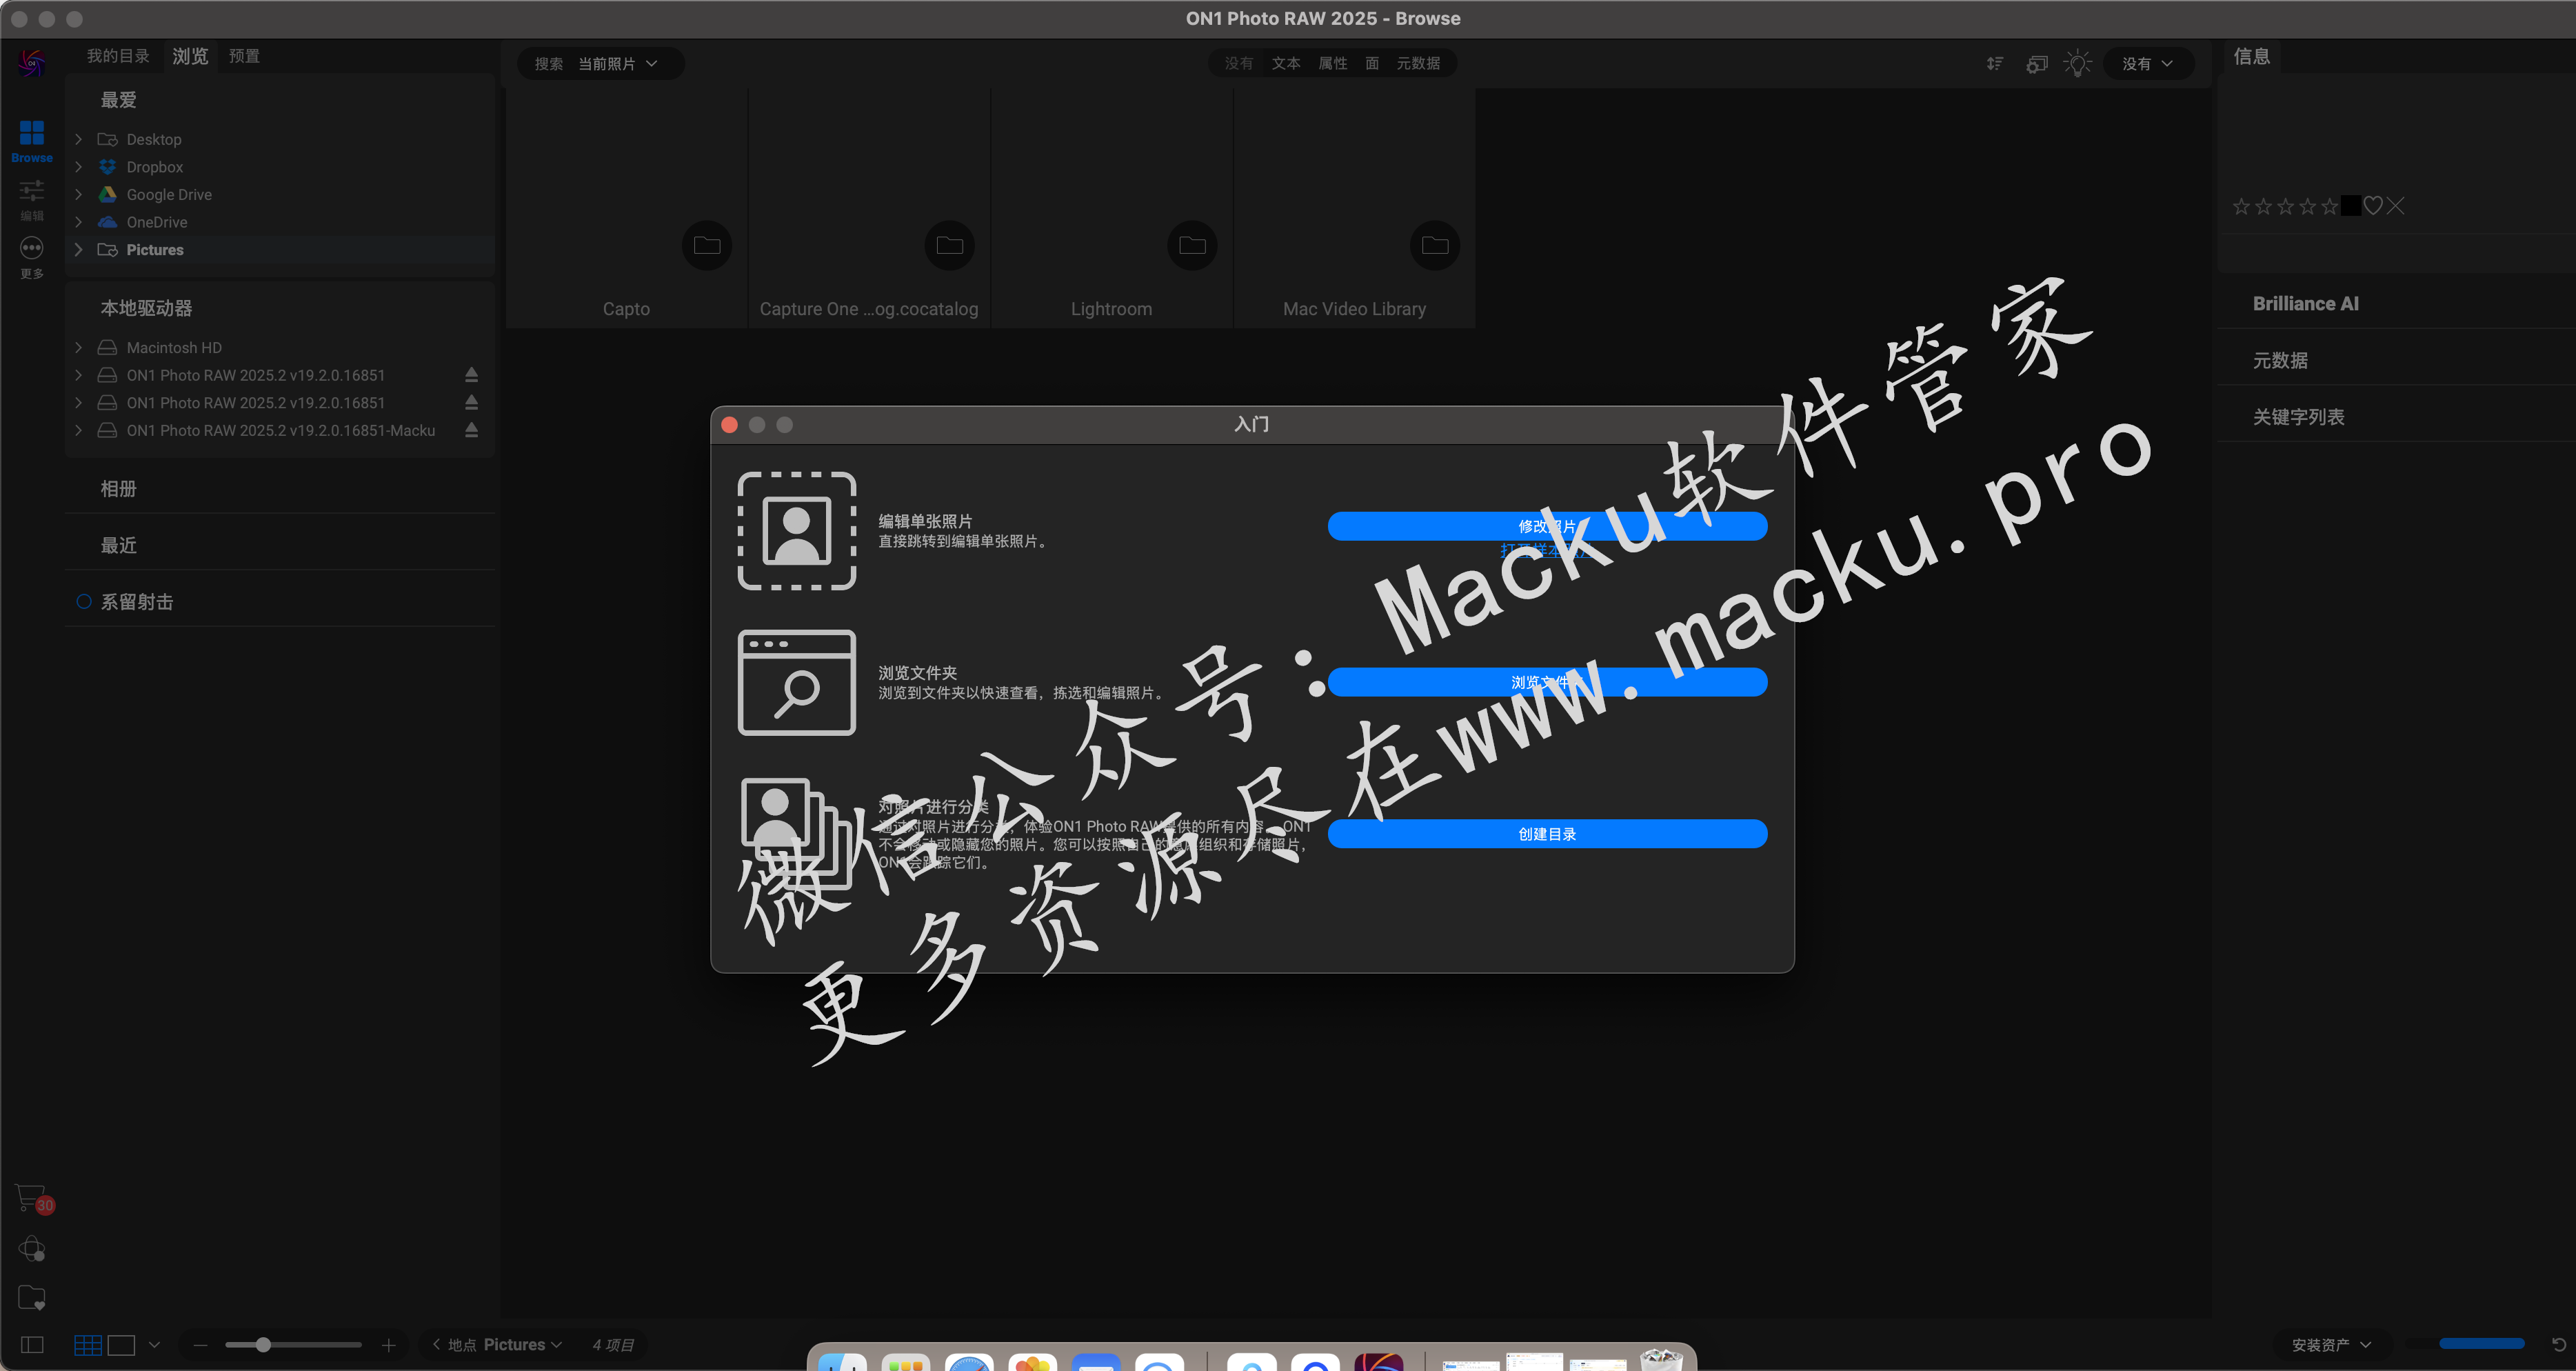Toggle the X reject flag

click(2396, 206)
